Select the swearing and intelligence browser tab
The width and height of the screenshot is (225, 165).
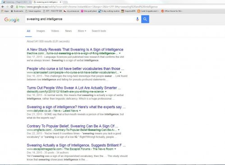coord(47,2)
